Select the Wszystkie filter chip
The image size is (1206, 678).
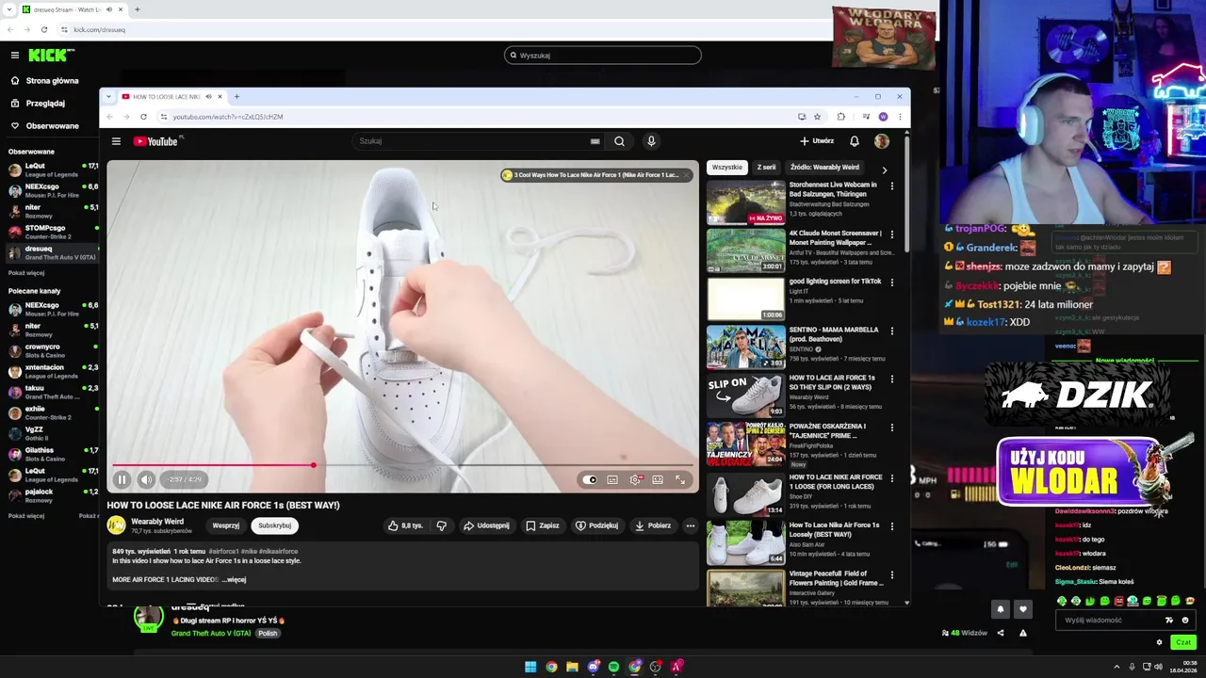click(x=726, y=168)
